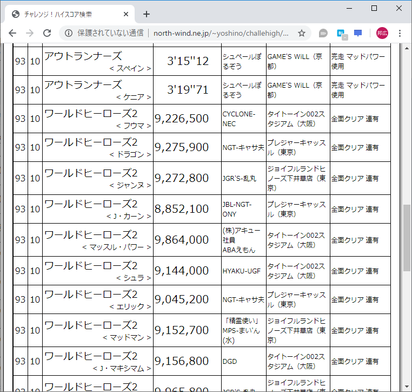Click GAME'S WiLL（京都） in the スペイン row
The image size is (412, 392).
point(295,61)
